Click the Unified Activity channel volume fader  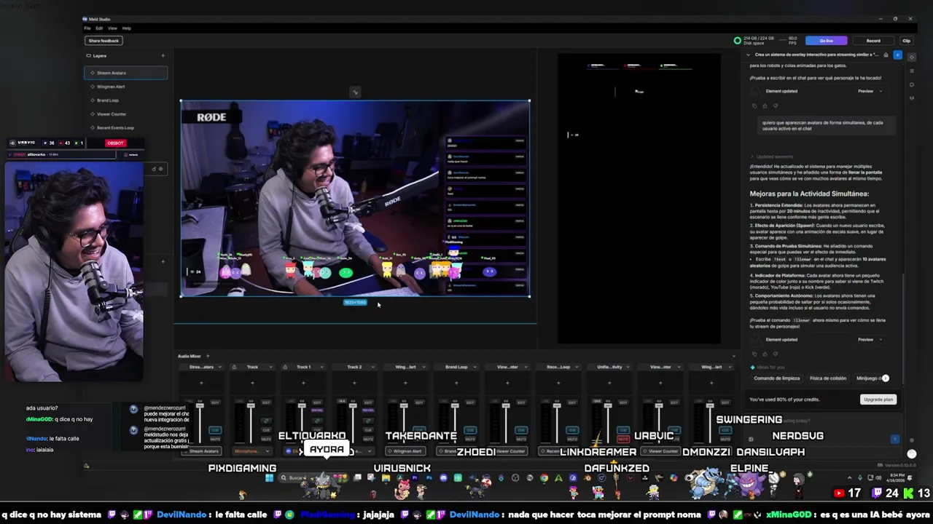(x=608, y=405)
